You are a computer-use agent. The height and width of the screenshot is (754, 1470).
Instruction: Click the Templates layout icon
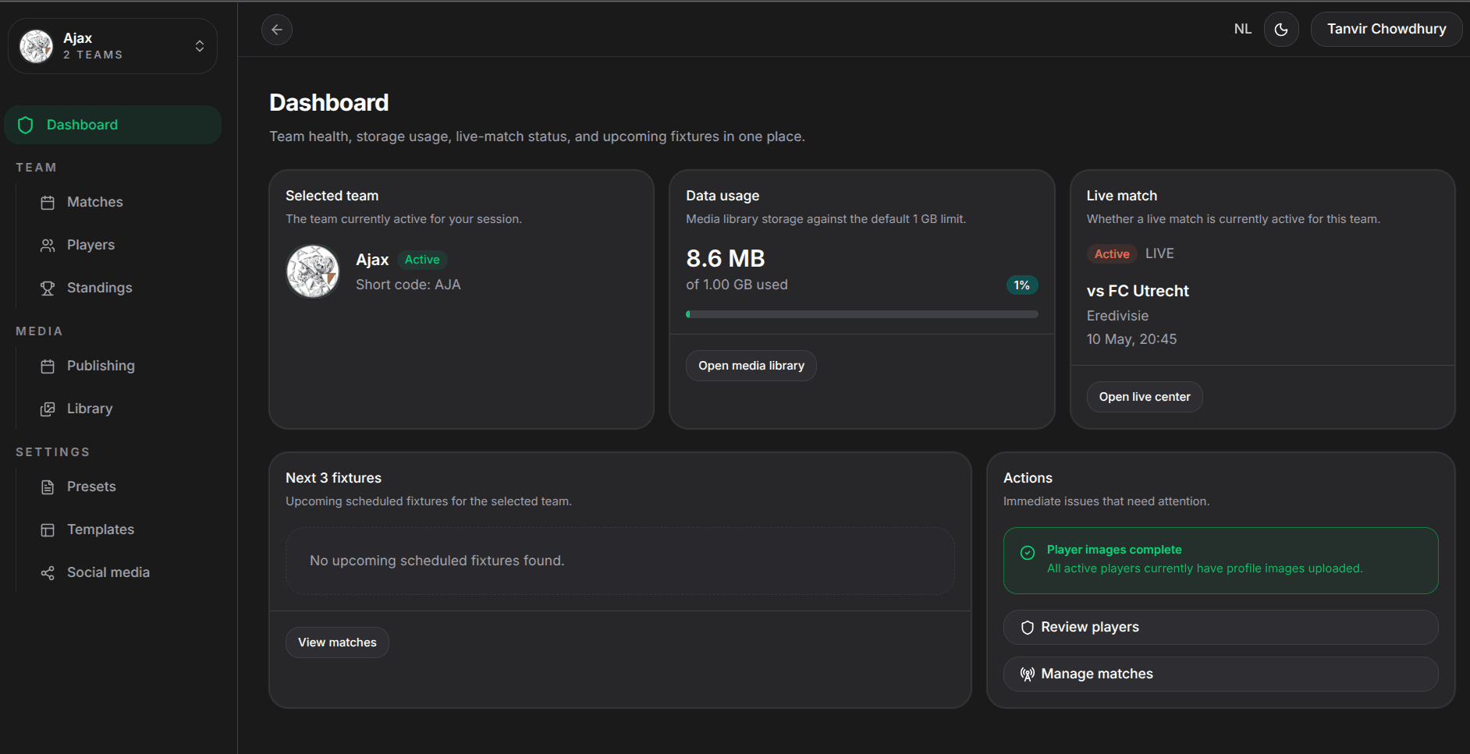(48, 529)
